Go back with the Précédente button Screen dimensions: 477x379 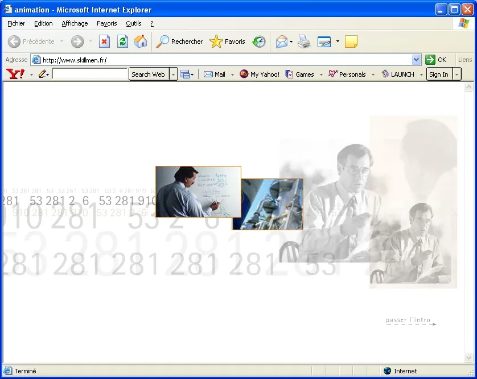click(x=31, y=41)
